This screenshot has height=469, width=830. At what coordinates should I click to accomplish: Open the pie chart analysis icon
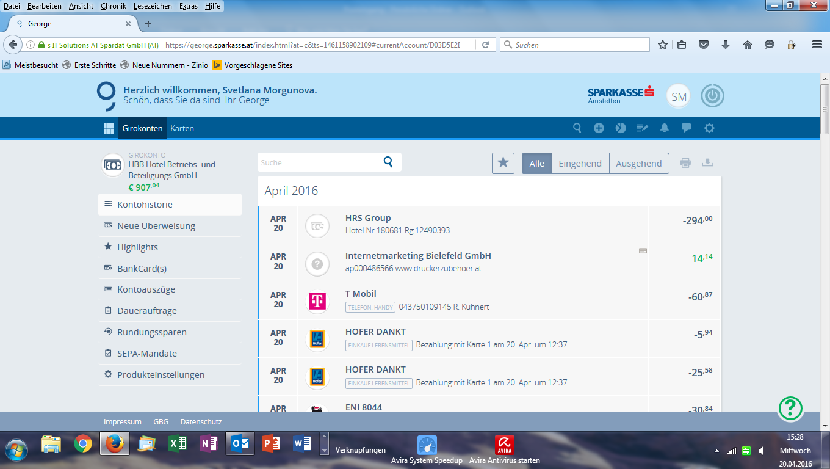point(621,128)
